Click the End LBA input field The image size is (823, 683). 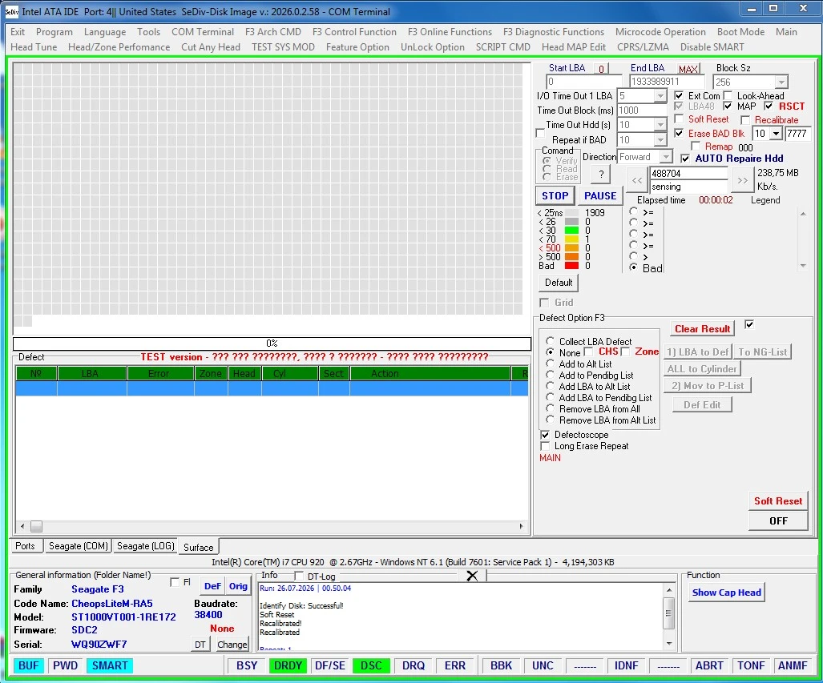click(x=667, y=82)
